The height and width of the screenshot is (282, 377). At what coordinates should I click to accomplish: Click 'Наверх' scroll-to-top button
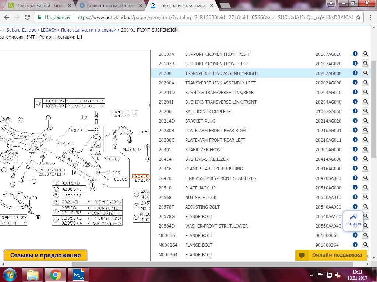(x=353, y=221)
